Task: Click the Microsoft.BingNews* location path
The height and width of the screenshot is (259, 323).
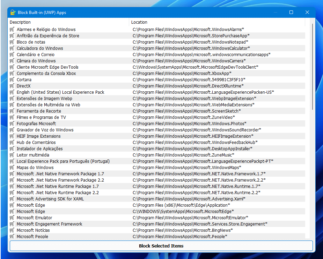Action: coord(183,230)
